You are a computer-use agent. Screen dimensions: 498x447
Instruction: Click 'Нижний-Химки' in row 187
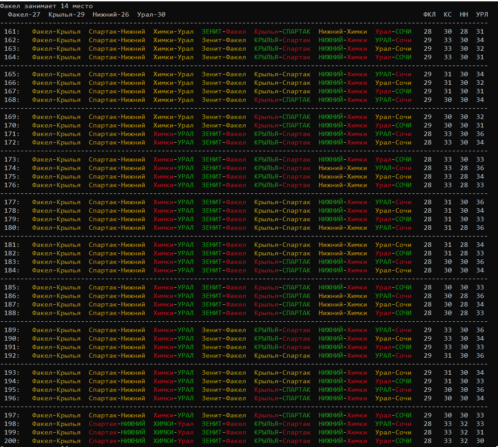[x=343, y=305]
